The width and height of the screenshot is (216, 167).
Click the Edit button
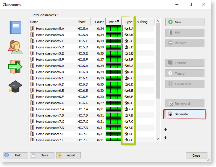[x=185, y=33]
